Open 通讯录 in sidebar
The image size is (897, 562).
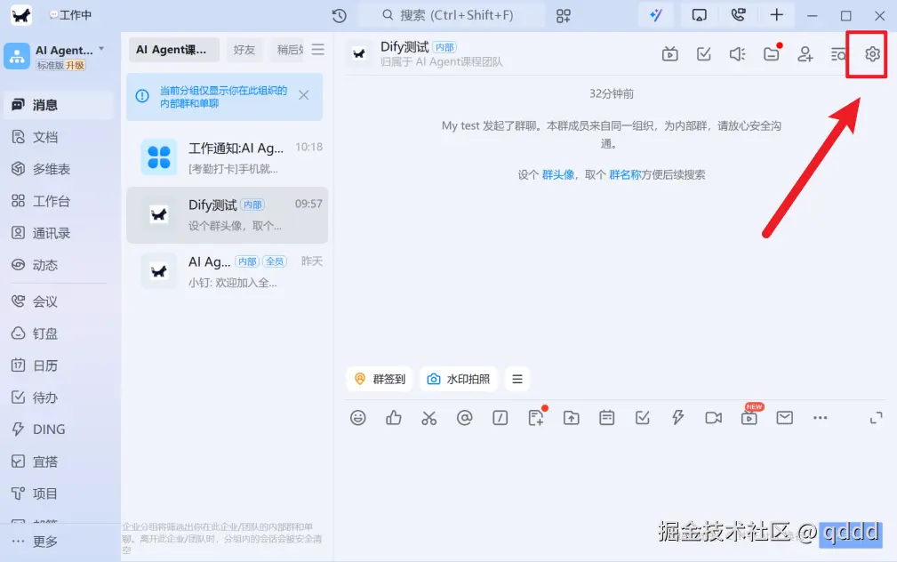click(59, 233)
